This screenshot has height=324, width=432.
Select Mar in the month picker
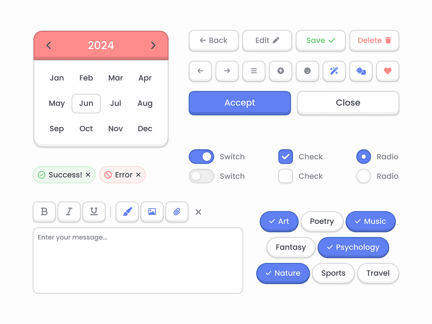(x=116, y=78)
